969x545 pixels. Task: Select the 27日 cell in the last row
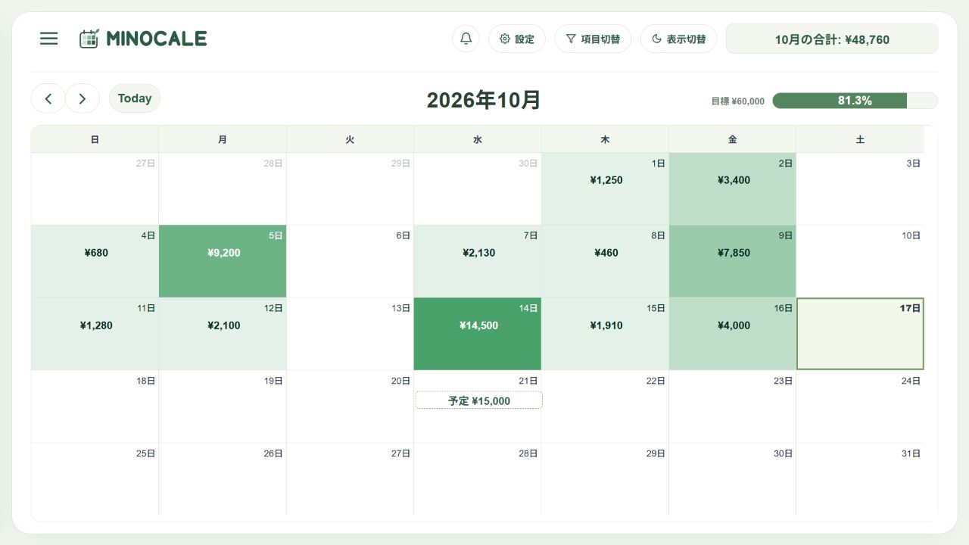[350, 479]
